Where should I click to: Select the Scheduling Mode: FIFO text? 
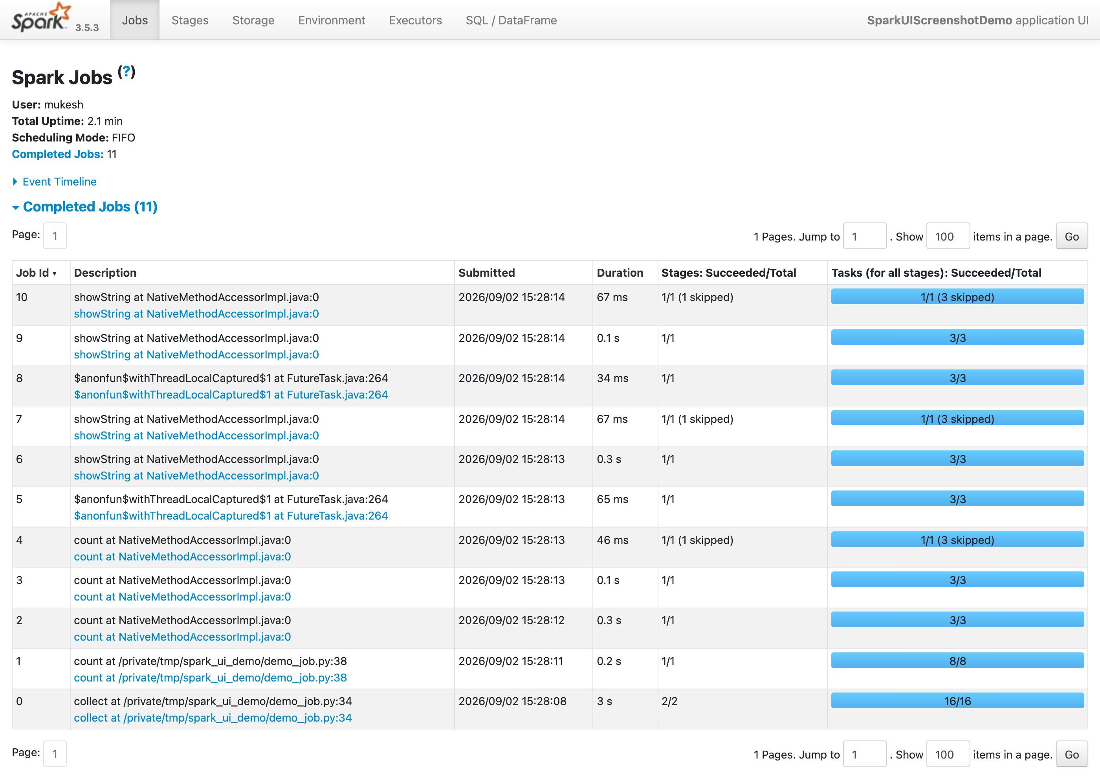click(x=73, y=138)
